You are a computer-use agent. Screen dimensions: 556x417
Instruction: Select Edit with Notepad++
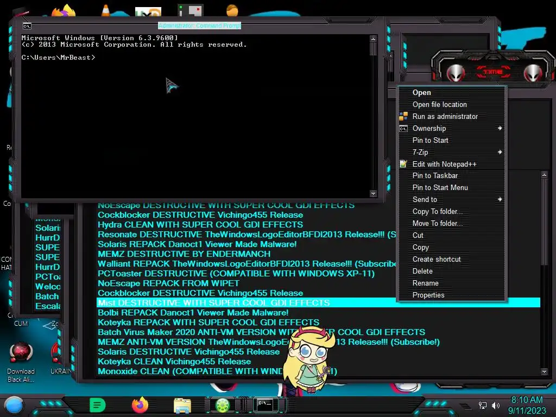pos(451,164)
